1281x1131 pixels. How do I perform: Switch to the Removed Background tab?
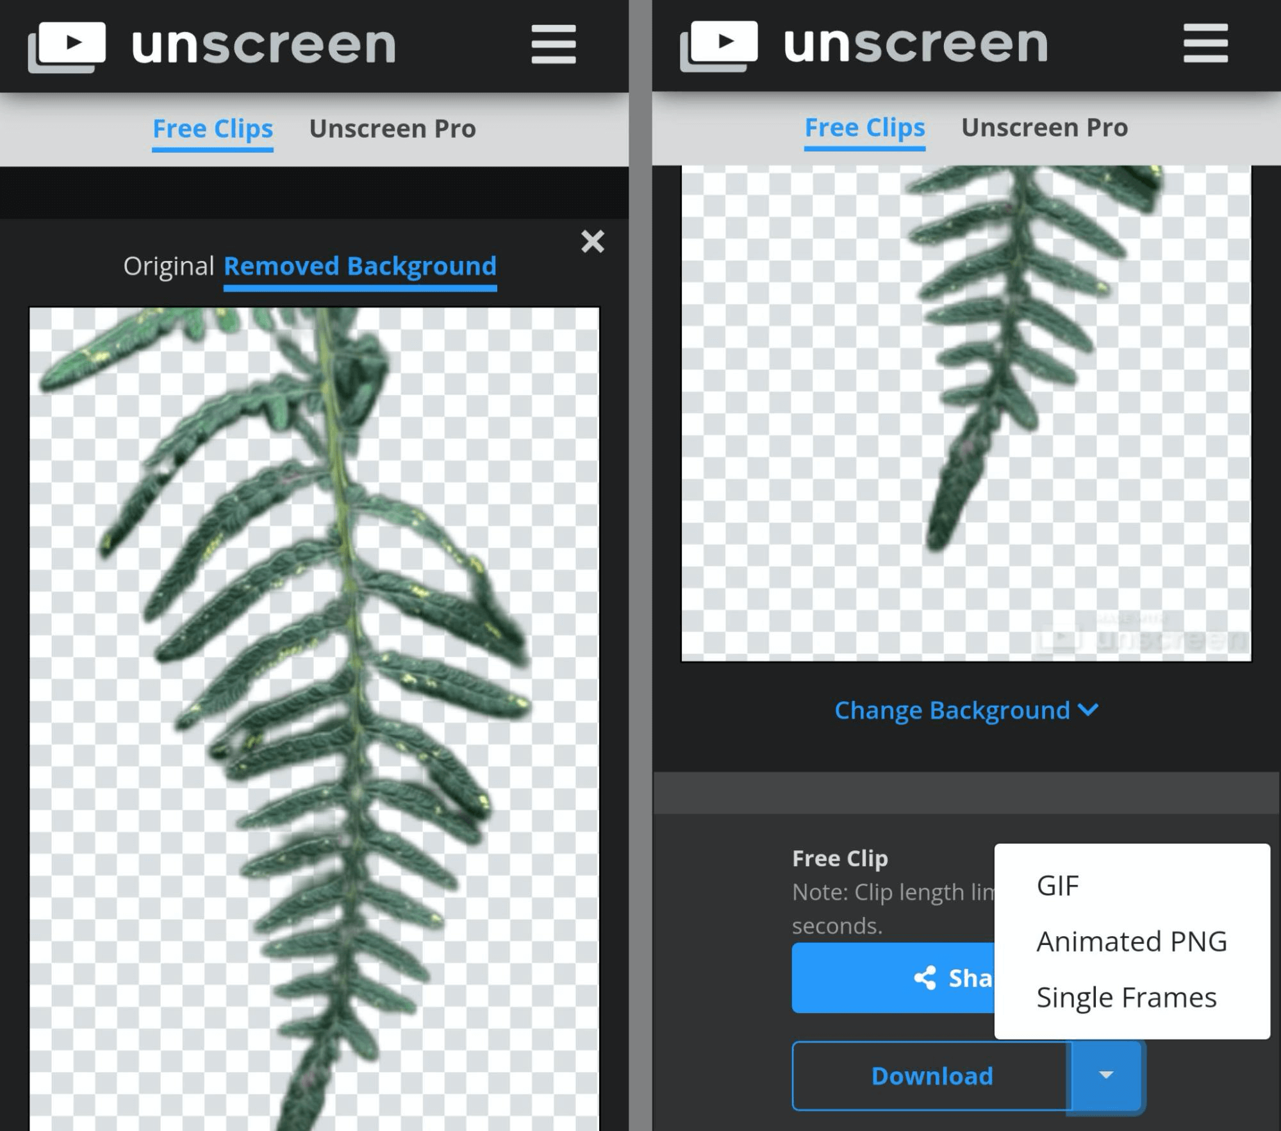pos(359,265)
